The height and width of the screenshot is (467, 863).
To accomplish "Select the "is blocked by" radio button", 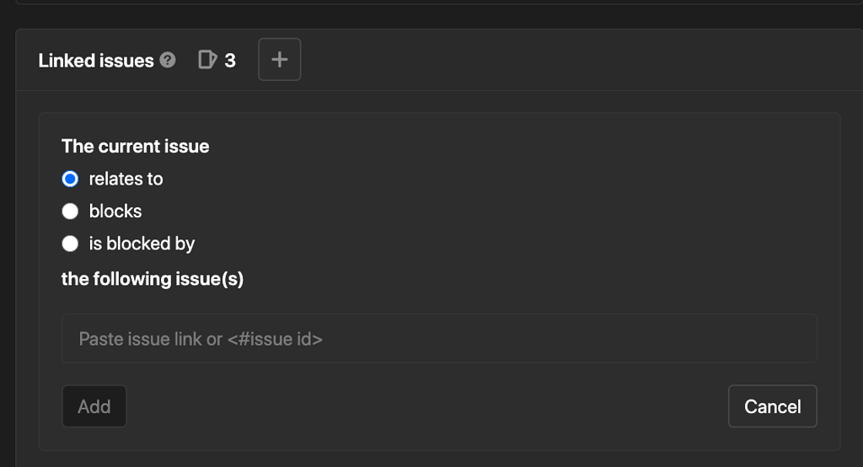I will tap(71, 244).
